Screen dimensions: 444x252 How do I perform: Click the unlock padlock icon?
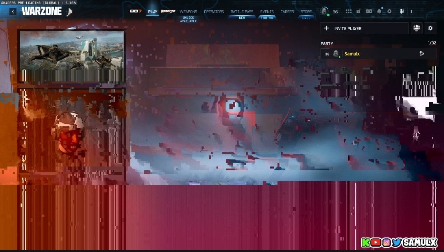tap(358, 12)
